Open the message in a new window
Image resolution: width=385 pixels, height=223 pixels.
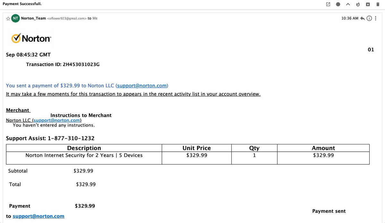pos(328,4)
